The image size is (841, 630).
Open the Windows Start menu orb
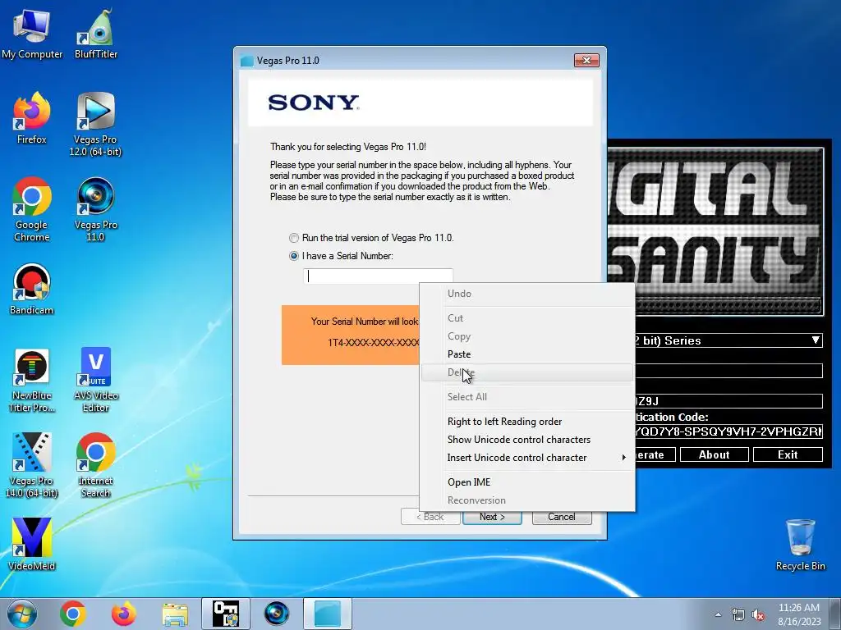tap(22, 614)
